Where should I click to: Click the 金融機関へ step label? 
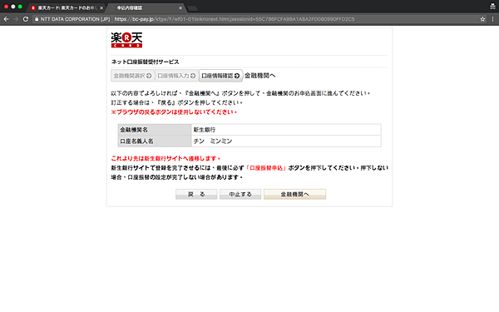coord(259,76)
